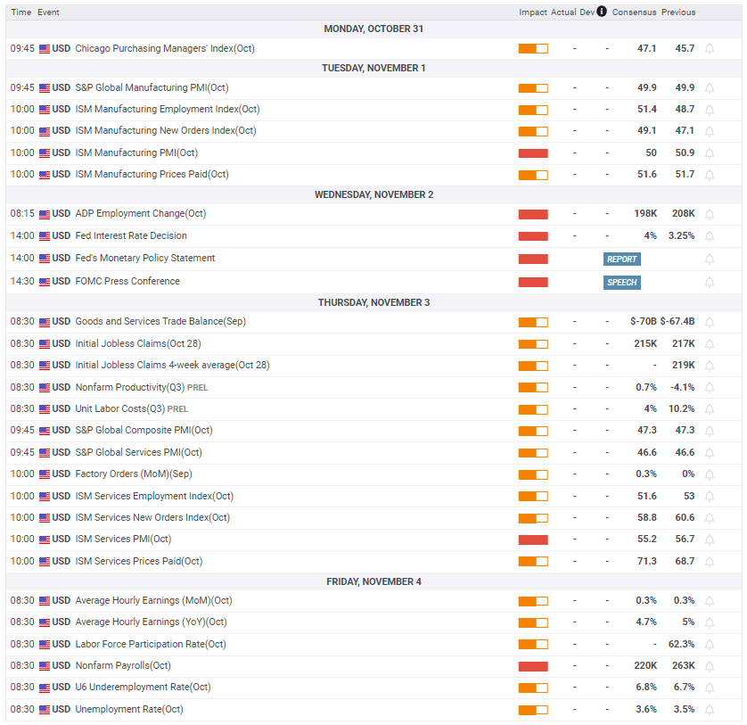747x725 pixels.
Task: Set alert bell for S&P Global Manufacturing PMI
Action: click(709, 88)
